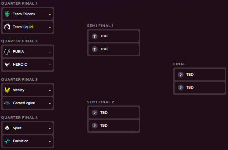The height and width of the screenshot is (150, 228).
Task: Select bottom TBD slot in Final
Action: tap(199, 88)
